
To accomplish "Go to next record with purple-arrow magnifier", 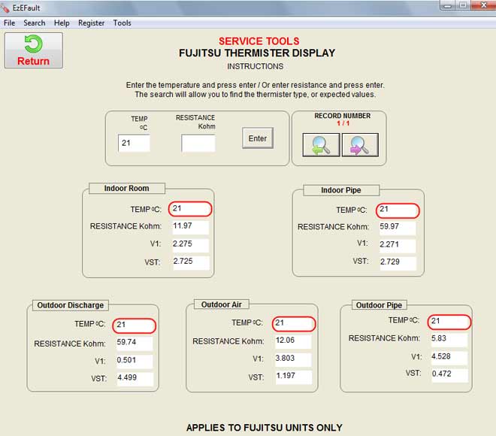I will (359, 144).
